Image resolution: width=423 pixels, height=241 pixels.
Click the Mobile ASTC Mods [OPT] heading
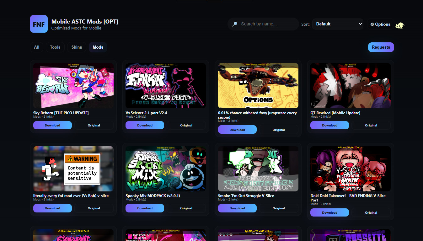point(85,22)
